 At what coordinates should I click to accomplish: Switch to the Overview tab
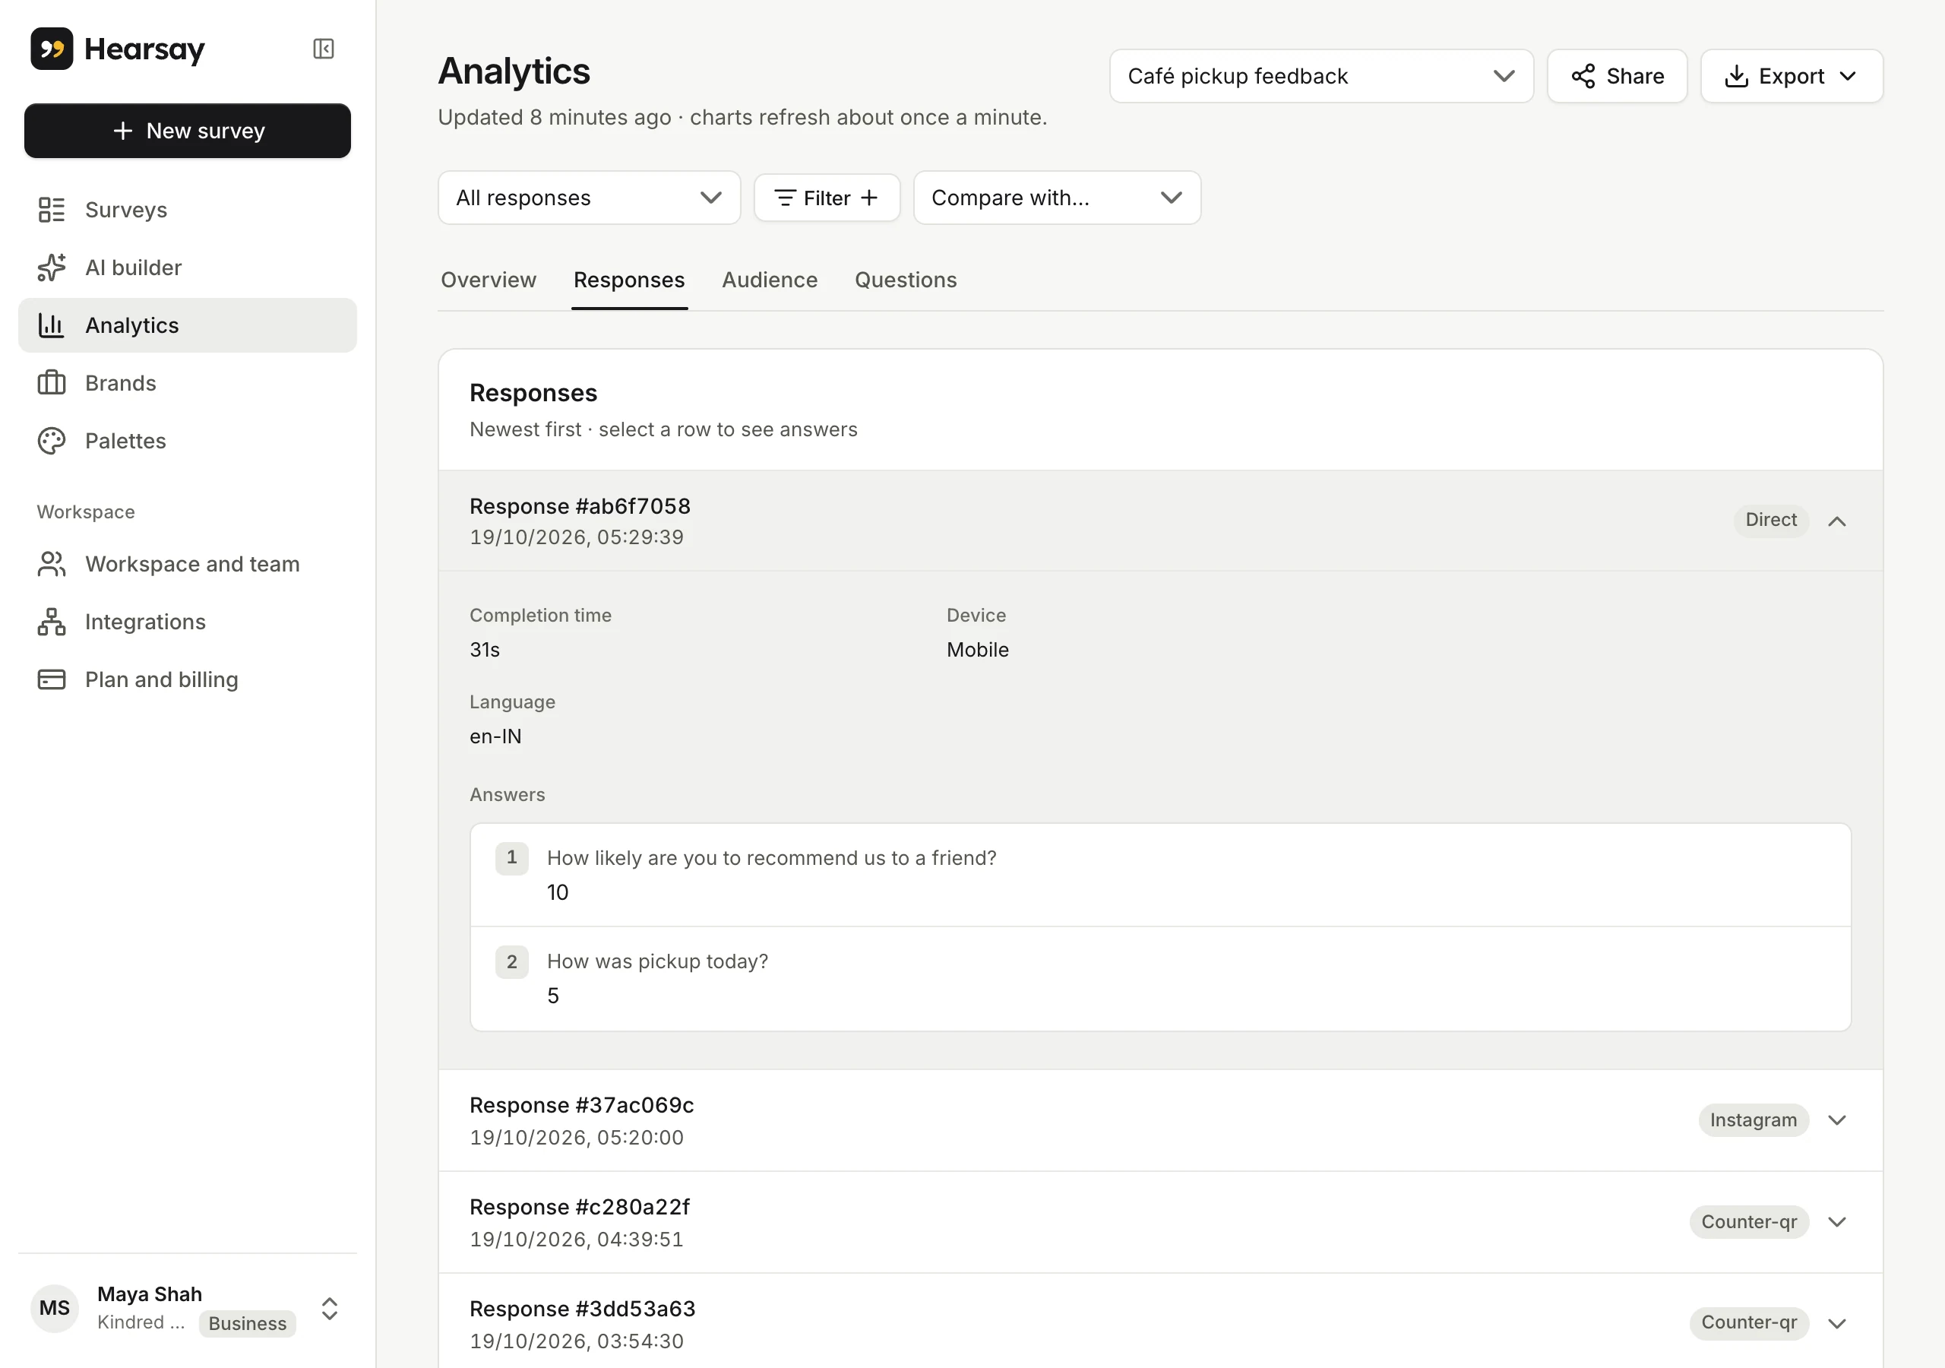click(489, 280)
